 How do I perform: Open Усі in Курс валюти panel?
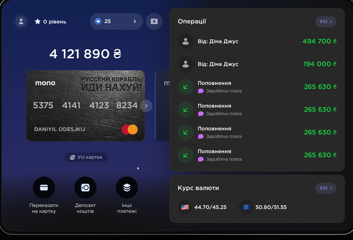[326, 188]
